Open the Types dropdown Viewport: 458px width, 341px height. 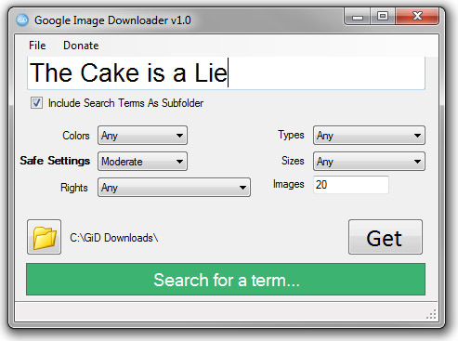(369, 136)
